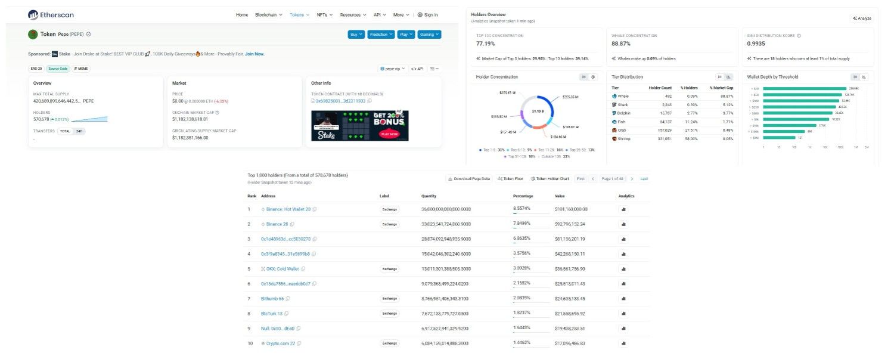Copy the Null: 0x00...dEaD address
894x356 pixels.
[299, 329]
